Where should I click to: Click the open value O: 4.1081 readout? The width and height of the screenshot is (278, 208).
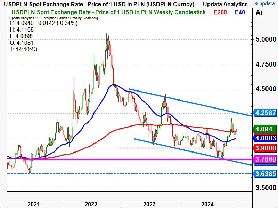pos(22,43)
